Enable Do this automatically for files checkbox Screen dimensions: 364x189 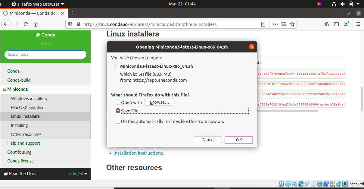[x=118, y=121]
